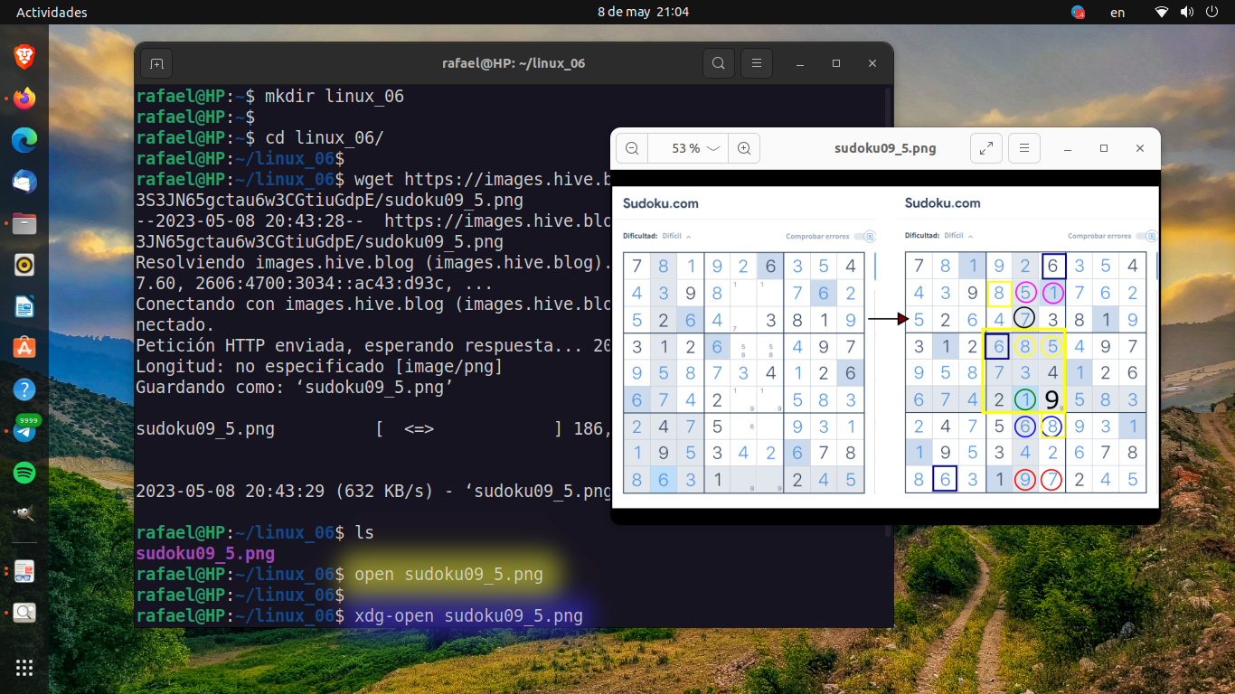Launch Spotify from the dock

24,473
